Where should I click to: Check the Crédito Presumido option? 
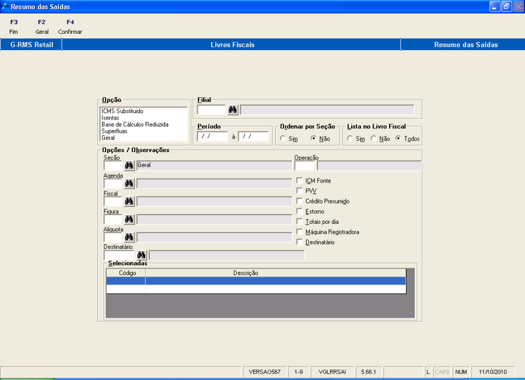pos(300,201)
